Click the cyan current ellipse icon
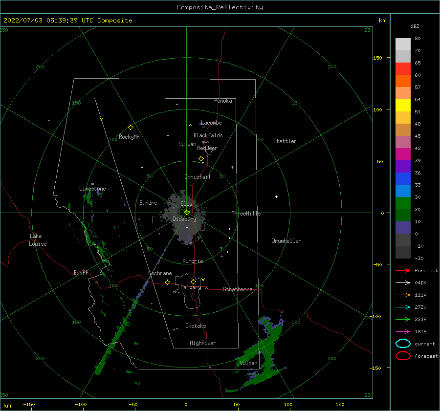 (x=403, y=344)
